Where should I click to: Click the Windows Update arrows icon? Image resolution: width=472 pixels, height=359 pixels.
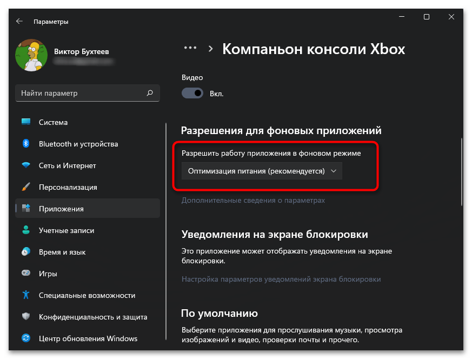[x=25, y=338]
